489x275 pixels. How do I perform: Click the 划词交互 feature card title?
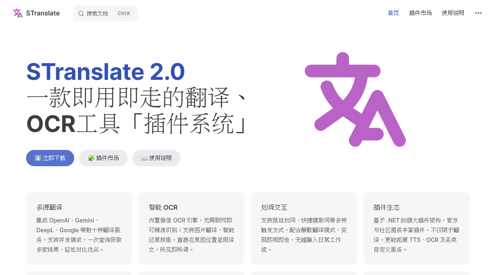coord(274,207)
